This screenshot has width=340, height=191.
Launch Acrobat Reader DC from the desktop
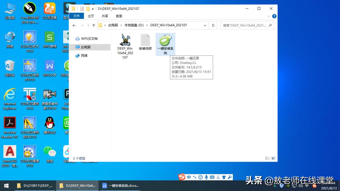pos(9,123)
